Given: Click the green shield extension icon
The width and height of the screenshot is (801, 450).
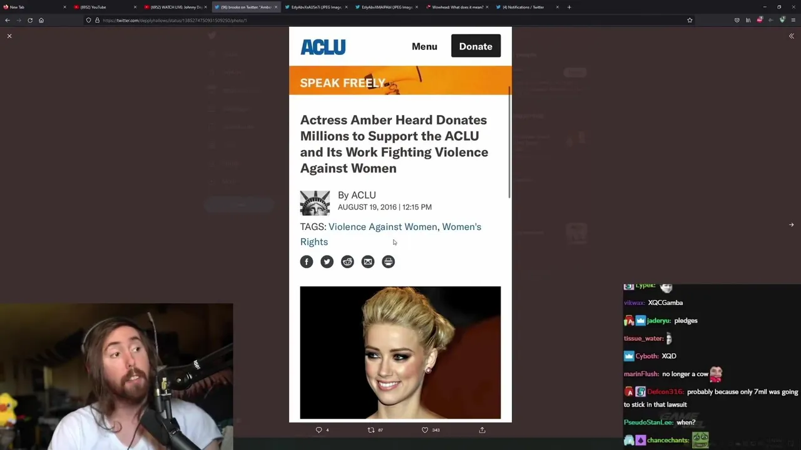Looking at the screenshot, I should point(782,20).
